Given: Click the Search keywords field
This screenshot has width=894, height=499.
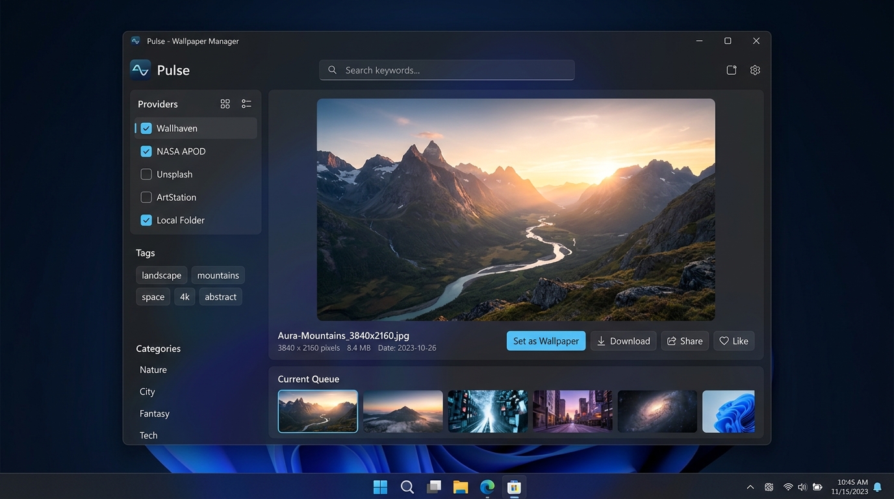Looking at the screenshot, I should tap(447, 70).
